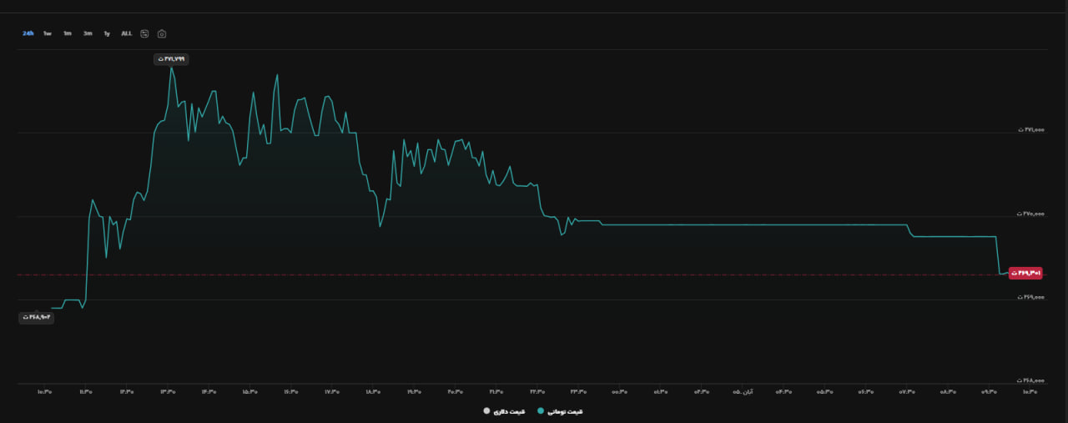Open the chart settings sliders icon
Image resolution: width=1068 pixels, height=423 pixels.
click(144, 33)
